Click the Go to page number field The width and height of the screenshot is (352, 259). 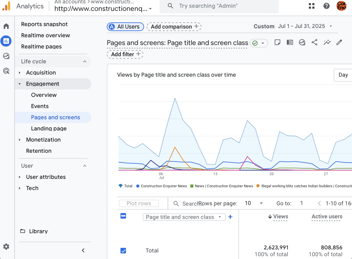[x=301, y=203]
